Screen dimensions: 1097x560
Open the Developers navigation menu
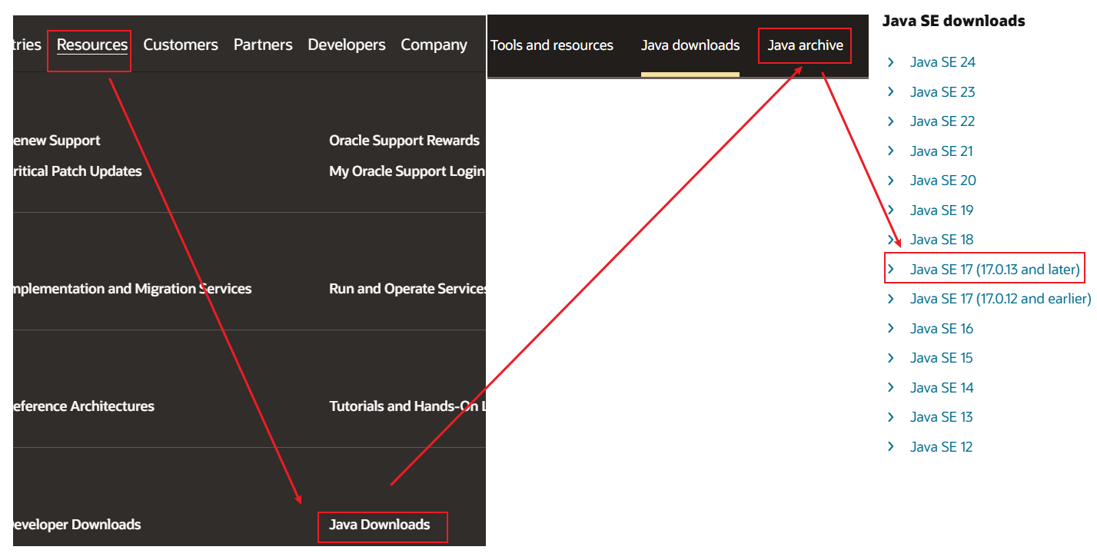point(347,45)
